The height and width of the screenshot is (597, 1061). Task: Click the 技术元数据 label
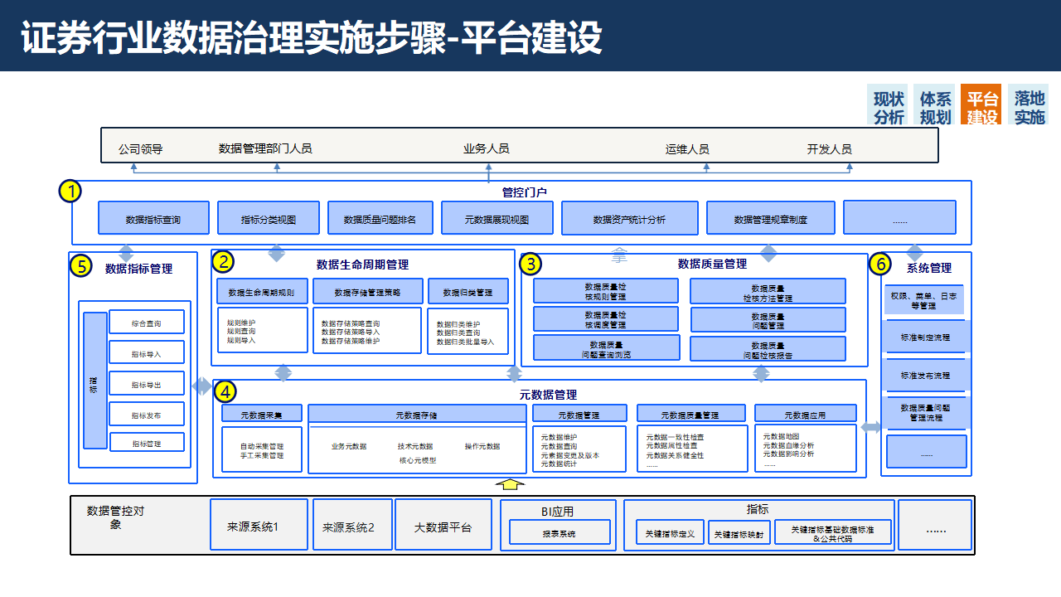point(415,446)
